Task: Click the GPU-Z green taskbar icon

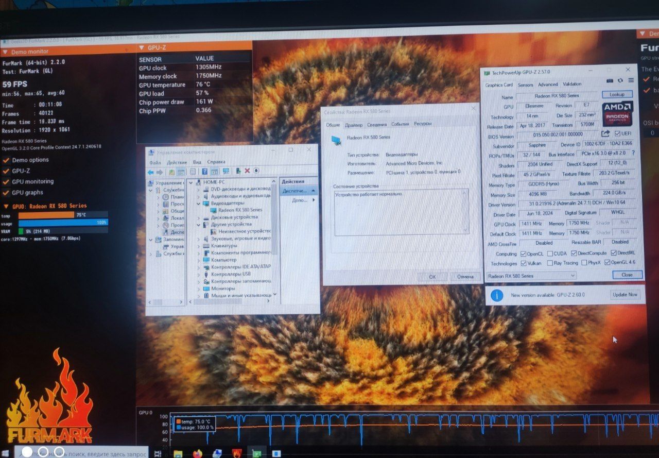Action: (256, 453)
